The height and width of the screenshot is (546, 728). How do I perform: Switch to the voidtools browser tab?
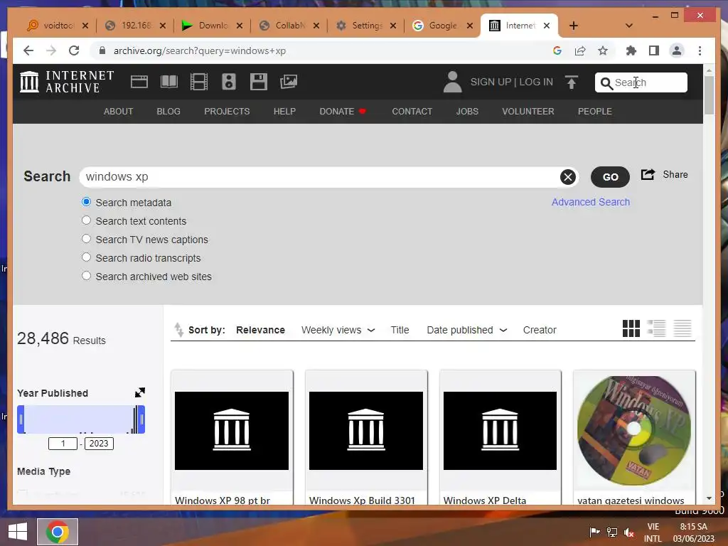click(57, 26)
